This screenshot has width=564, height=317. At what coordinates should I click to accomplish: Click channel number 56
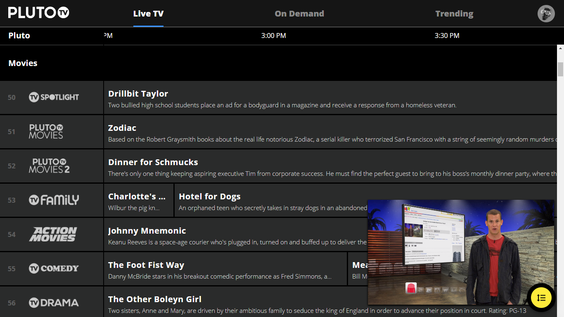12,303
